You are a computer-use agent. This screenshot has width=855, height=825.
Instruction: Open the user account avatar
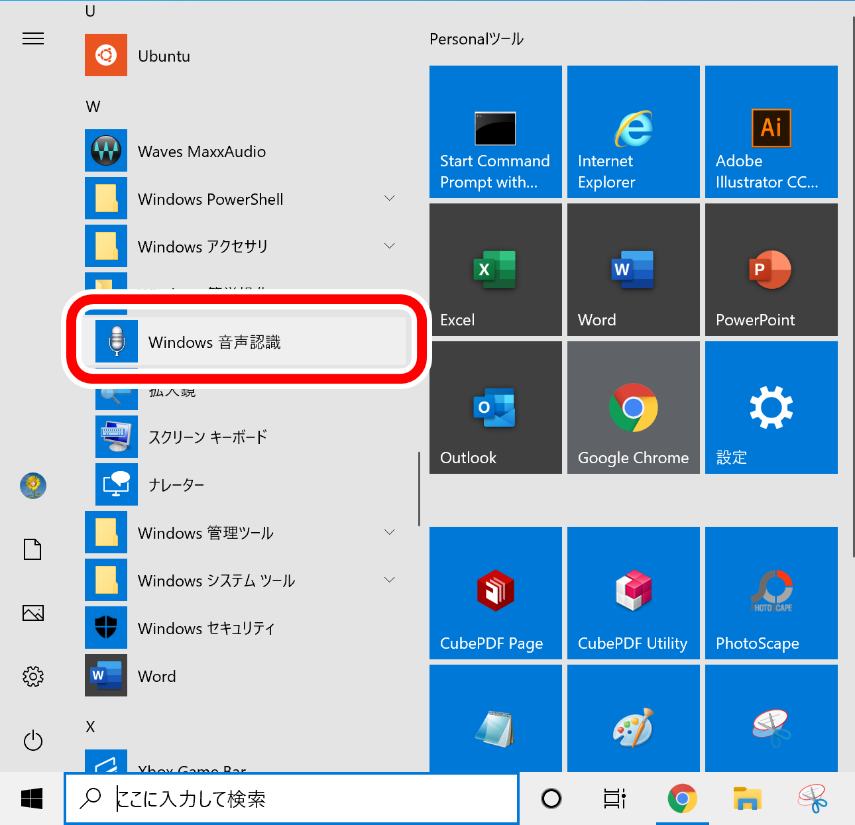33,486
